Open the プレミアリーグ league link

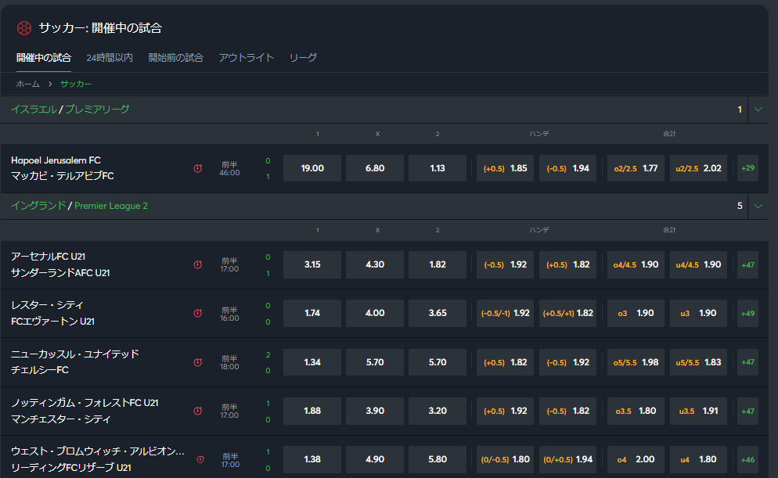point(97,109)
